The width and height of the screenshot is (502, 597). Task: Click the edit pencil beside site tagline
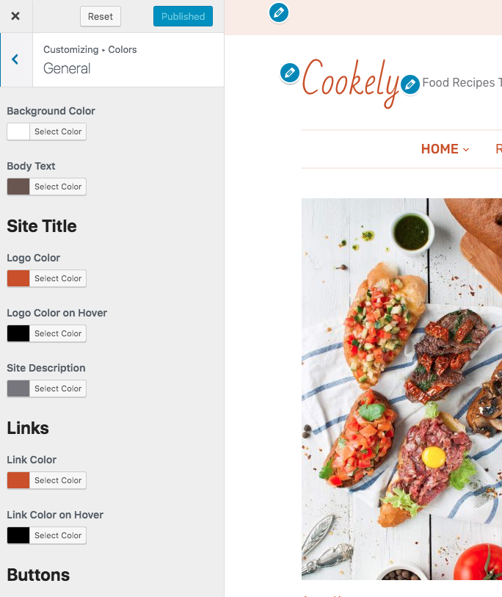[x=410, y=84]
